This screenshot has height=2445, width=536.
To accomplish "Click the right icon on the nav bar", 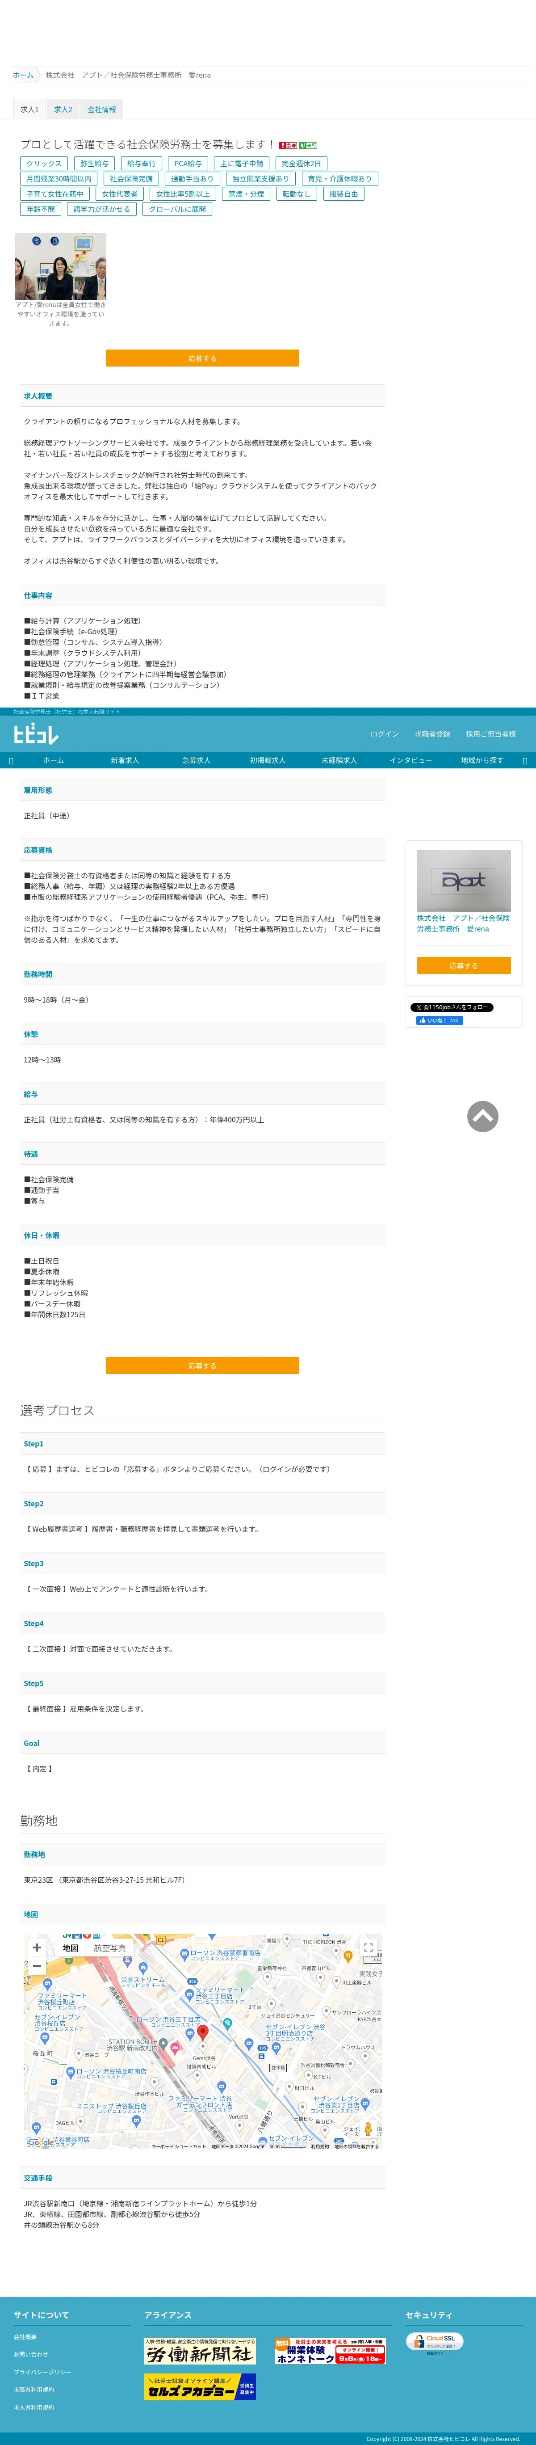I will tap(525, 760).
